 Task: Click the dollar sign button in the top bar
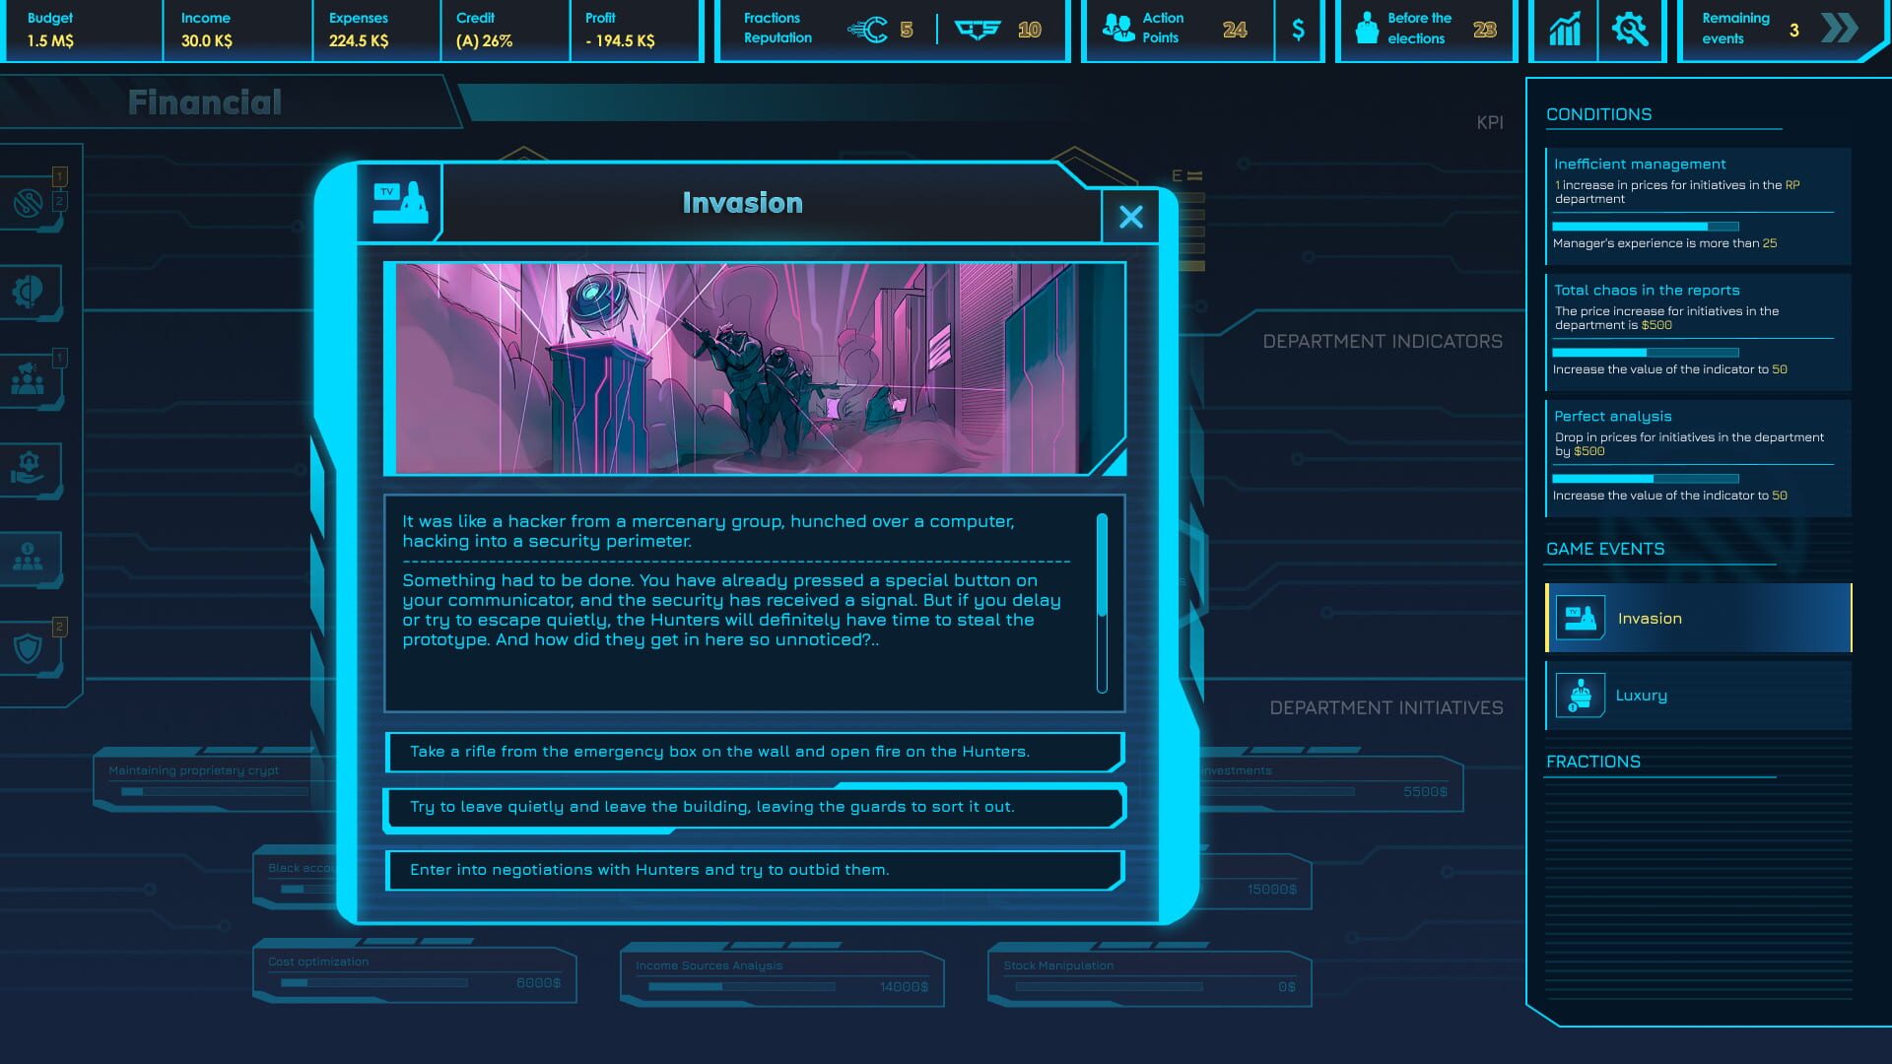point(1300,31)
